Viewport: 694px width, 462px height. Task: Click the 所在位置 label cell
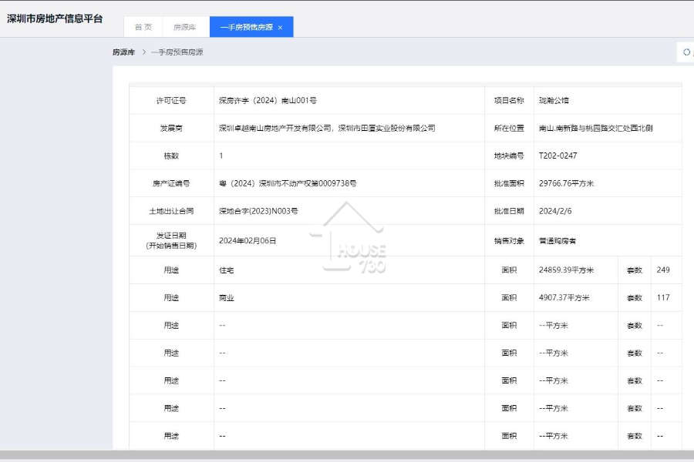509,129
